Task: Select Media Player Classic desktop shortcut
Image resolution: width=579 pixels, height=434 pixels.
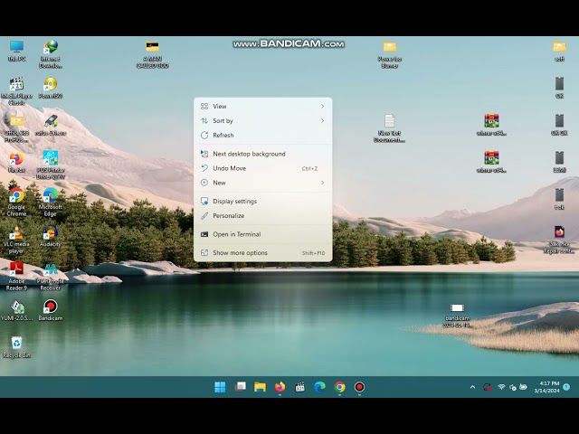Action: [16, 91]
